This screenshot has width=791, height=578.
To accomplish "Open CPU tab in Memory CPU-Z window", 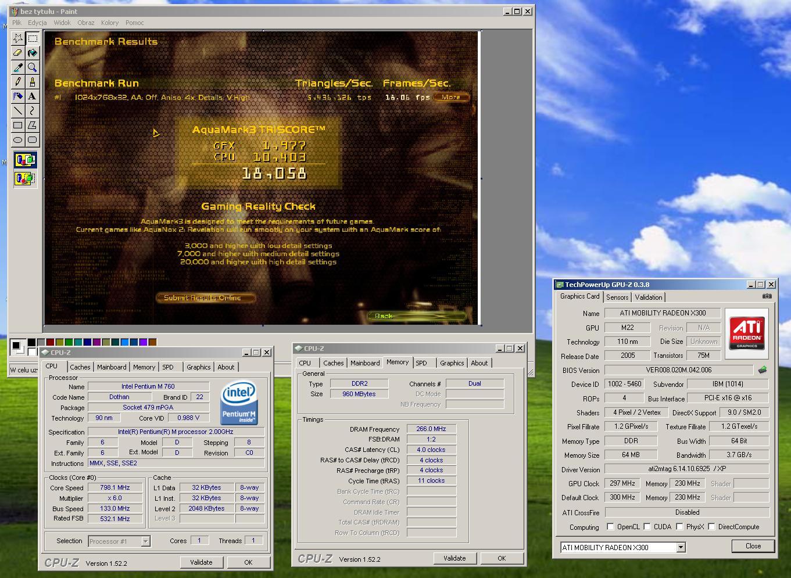I will [x=305, y=363].
